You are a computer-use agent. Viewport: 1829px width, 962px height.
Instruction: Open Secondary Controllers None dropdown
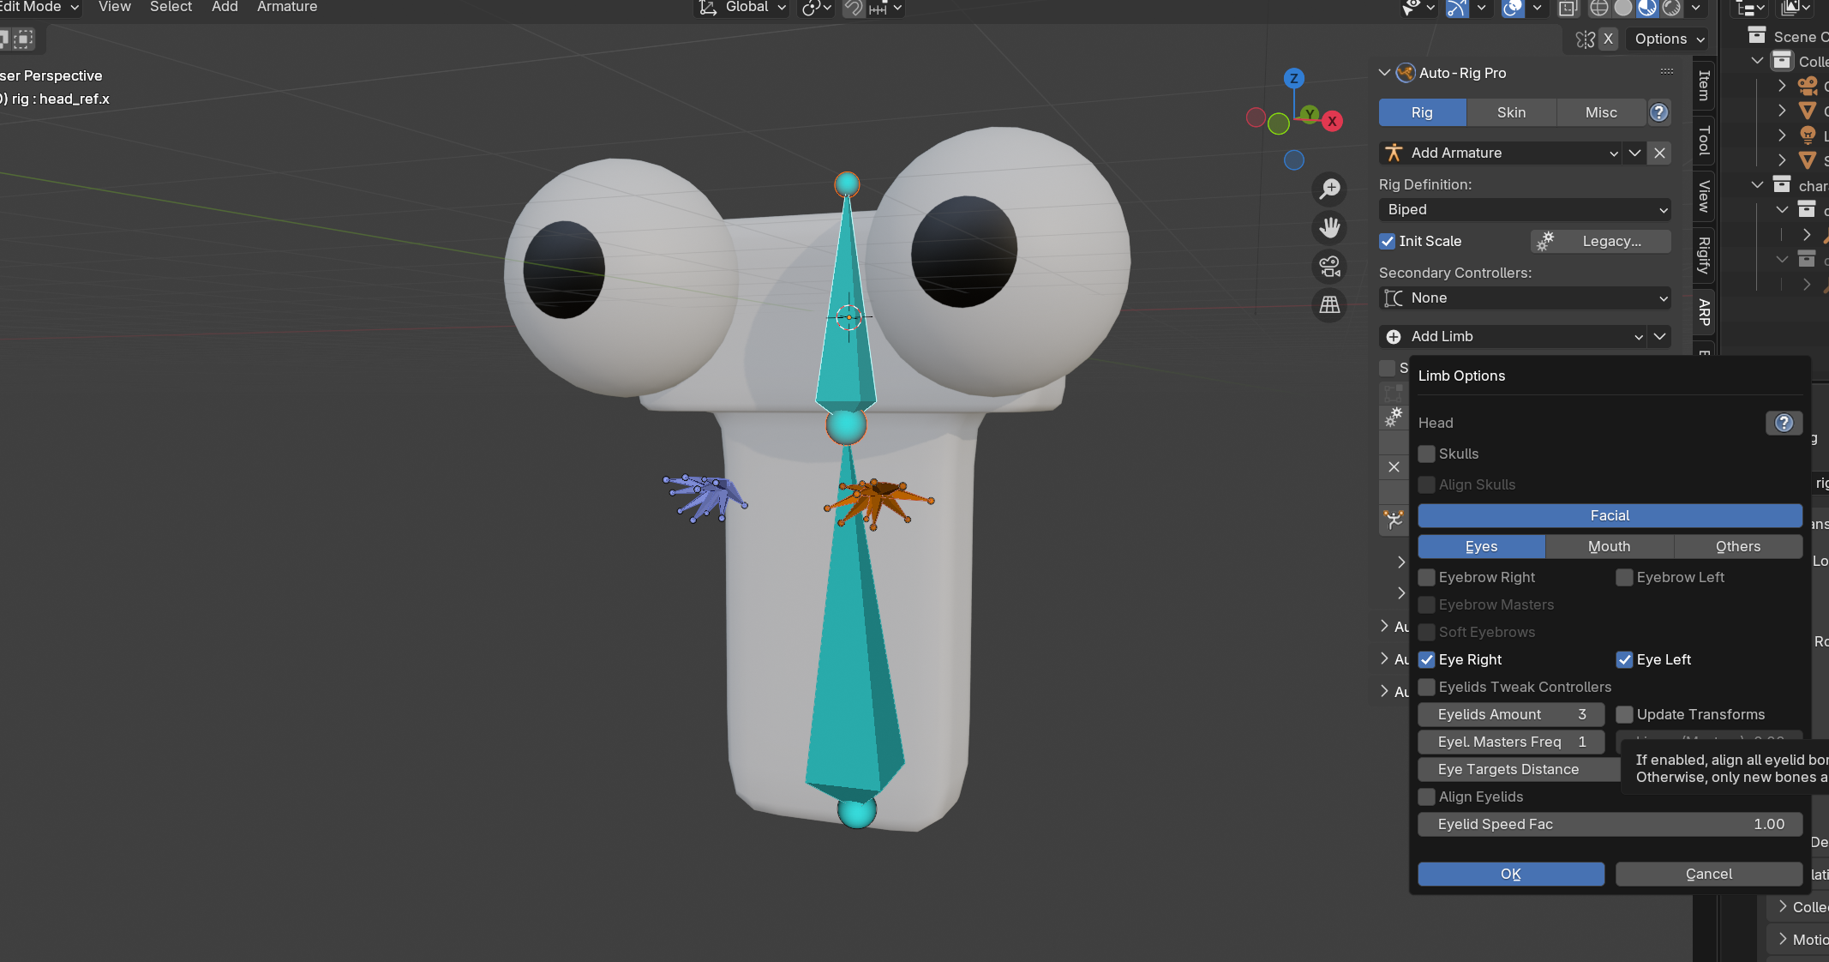point(1525,298)
